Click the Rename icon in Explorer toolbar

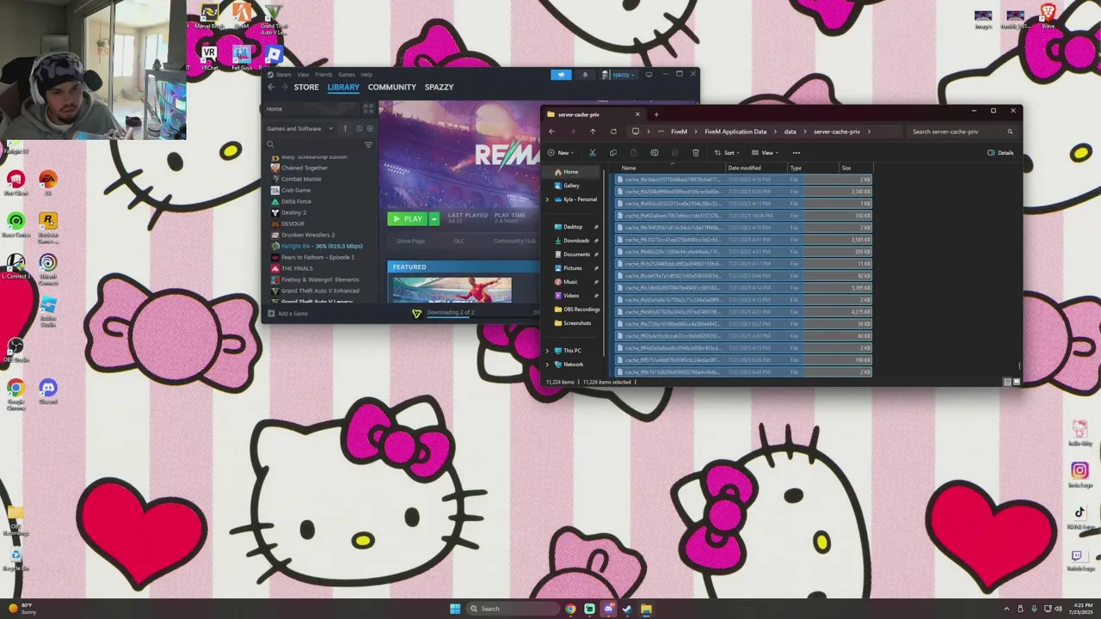[x=655, y=153]
